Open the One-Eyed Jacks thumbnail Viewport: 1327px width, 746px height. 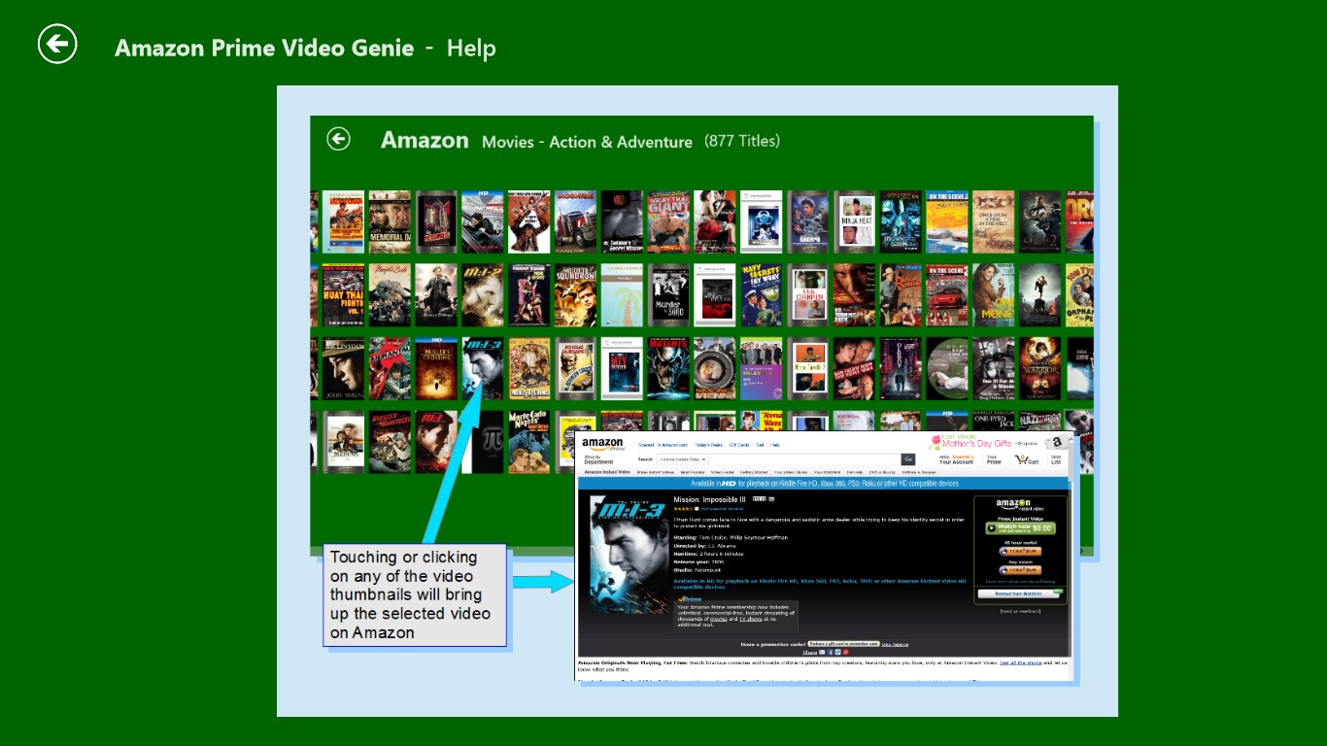[x=994, y=421]
